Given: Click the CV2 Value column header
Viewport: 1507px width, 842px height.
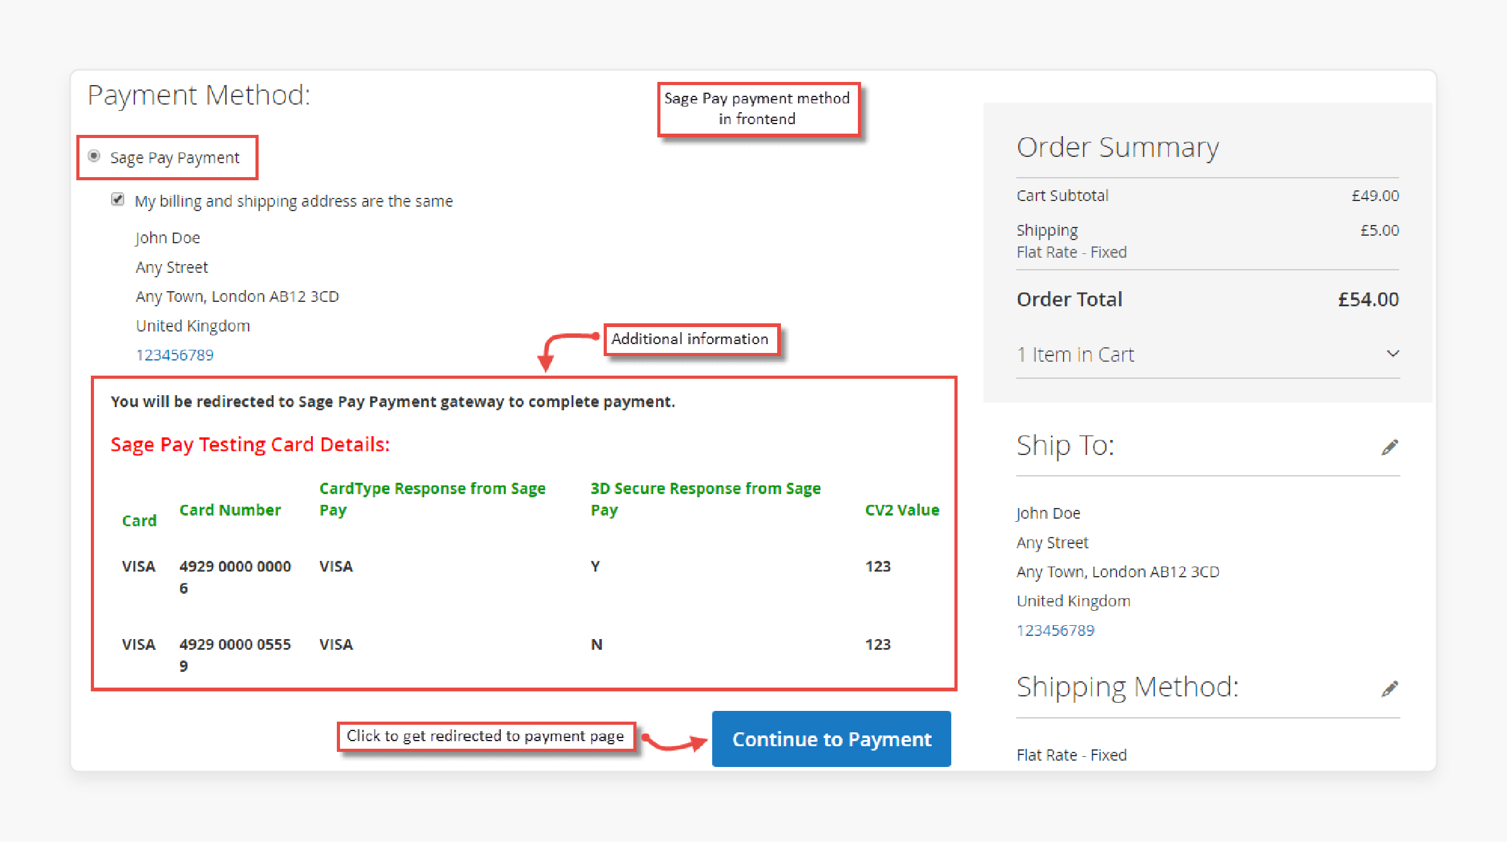Looking at the screenshot, I should (x=902, y=510).
